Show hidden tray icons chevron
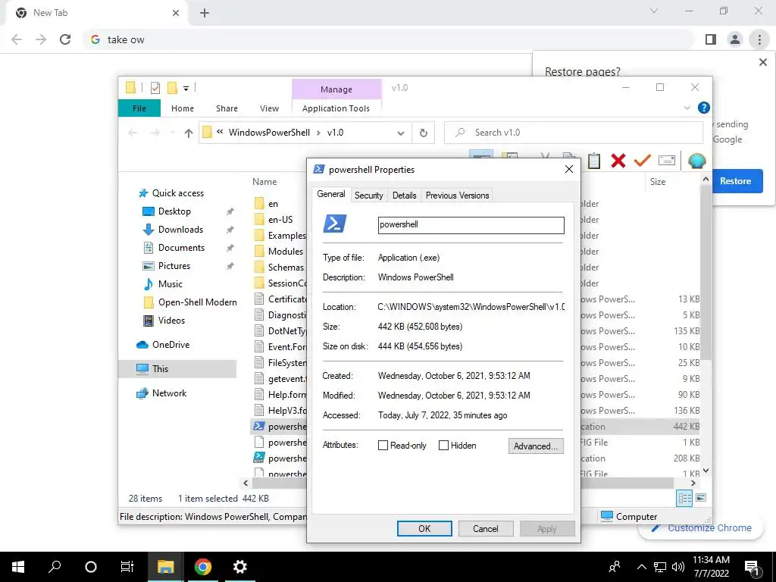Image resolution: width=776 pixels, height=582 pixels. [641, 567]
